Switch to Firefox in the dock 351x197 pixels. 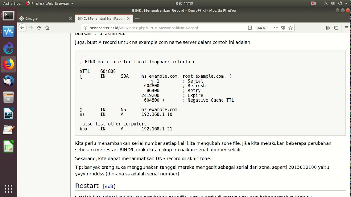9,65
